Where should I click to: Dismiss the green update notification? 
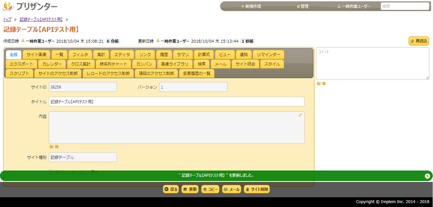coord(427,176)
